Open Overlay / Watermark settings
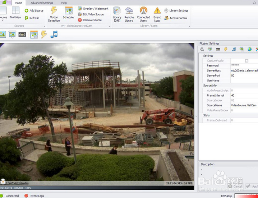Image resolution: width=258 pixels, height=198 pixels. [x=93, y=9]
